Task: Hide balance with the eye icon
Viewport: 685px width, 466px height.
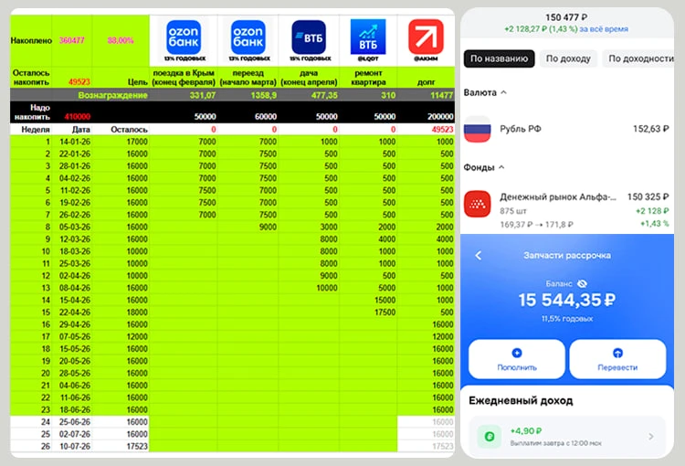Action: (582, 283)
